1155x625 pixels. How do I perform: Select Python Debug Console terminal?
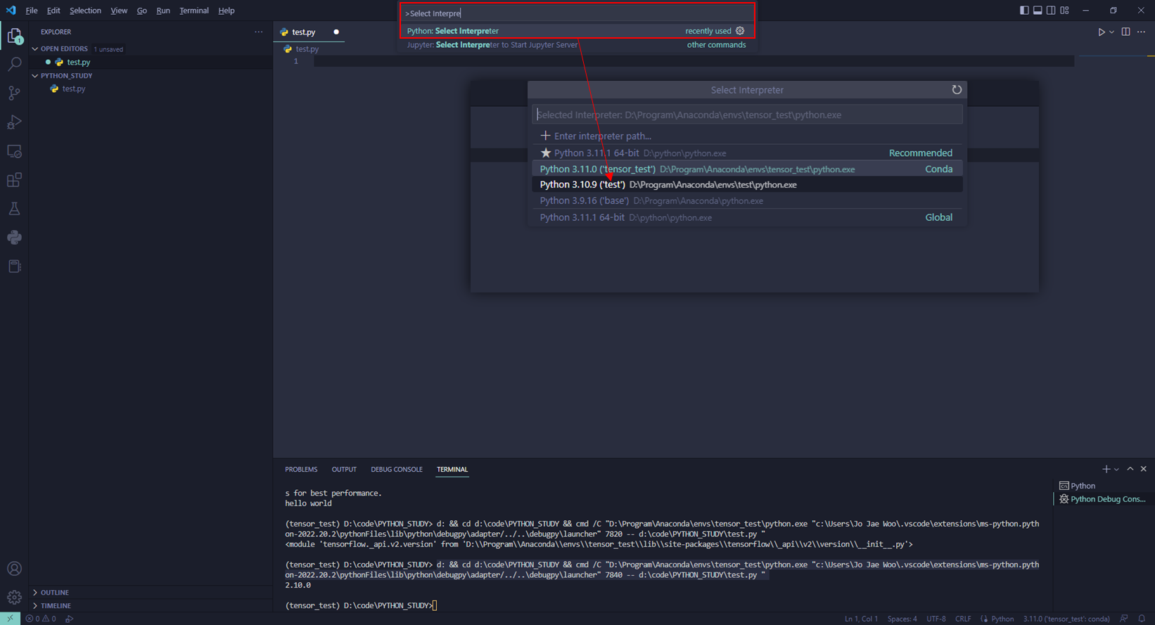tap(1103, 499)
